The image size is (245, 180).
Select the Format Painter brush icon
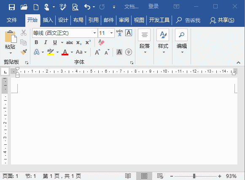pyautogui.click(x=24, y=52)
